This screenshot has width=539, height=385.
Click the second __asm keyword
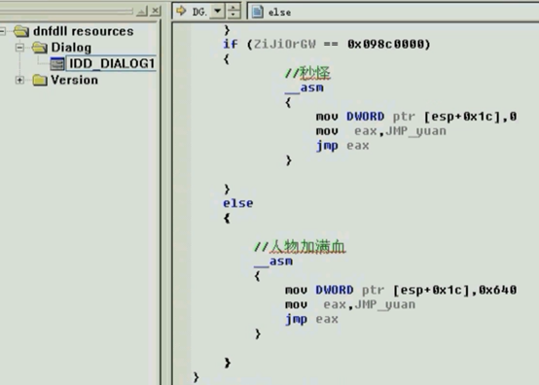point(273,262)
